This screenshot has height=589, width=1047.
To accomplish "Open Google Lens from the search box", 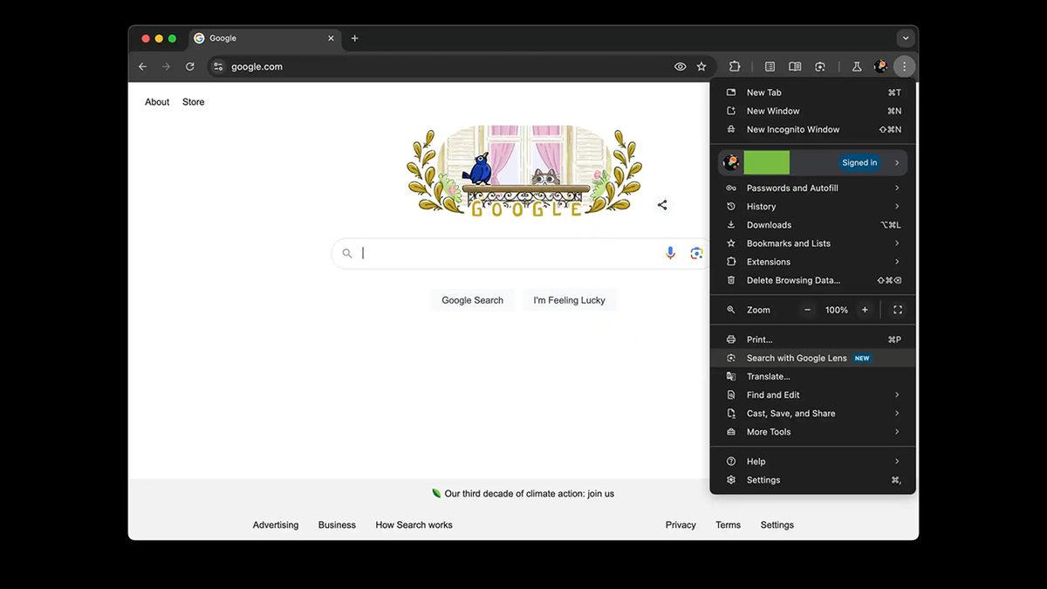I will (x=696, y=252).
